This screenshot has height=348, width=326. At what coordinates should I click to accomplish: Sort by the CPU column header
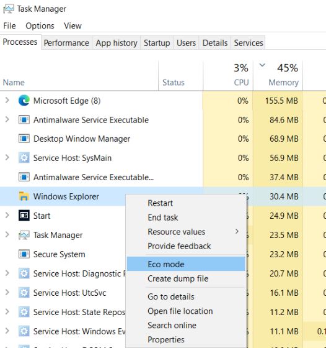coord(227,75)
